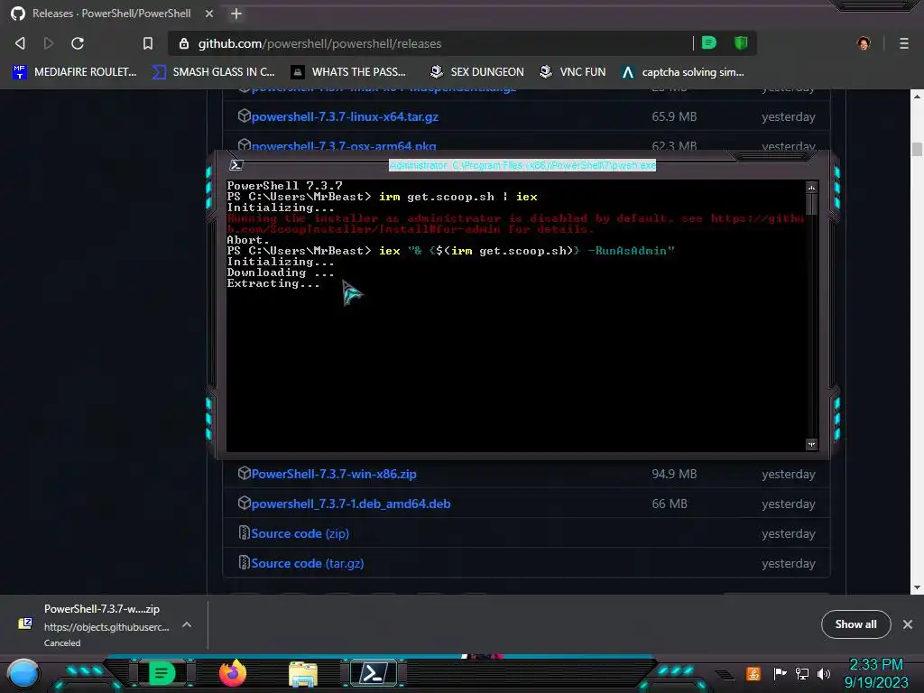The height and width of the screenshot is (693, 924).
Task: Download Source code (tar.gz)
Action: tap(307, 563)
